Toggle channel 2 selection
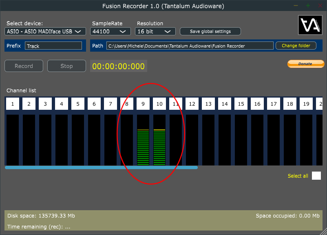327x235 pixels. point(29,104)
